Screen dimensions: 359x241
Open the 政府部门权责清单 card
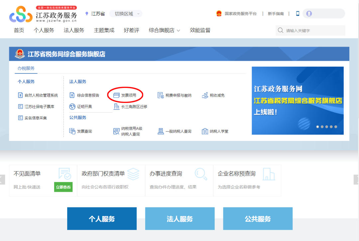click(x=111, y=181)
